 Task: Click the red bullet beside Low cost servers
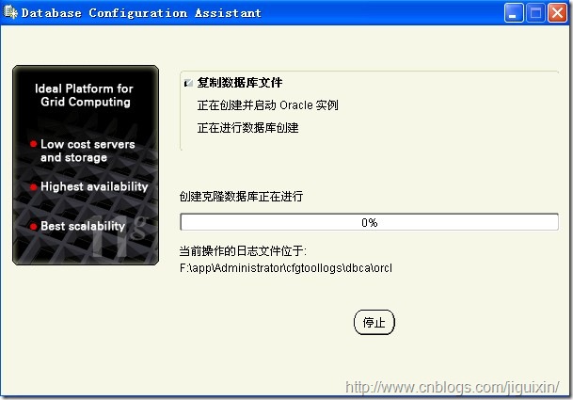point(33,144)
